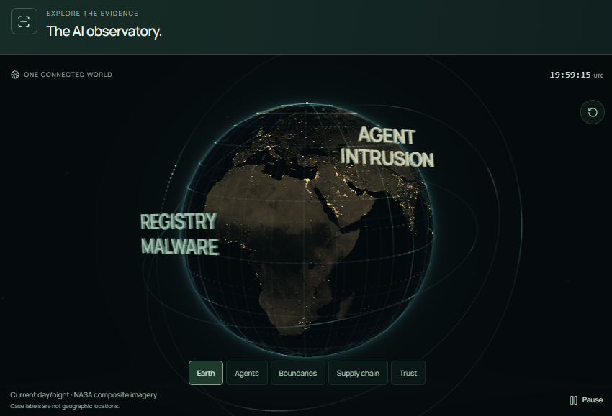Switch to the Trust tab

(408, 373)
